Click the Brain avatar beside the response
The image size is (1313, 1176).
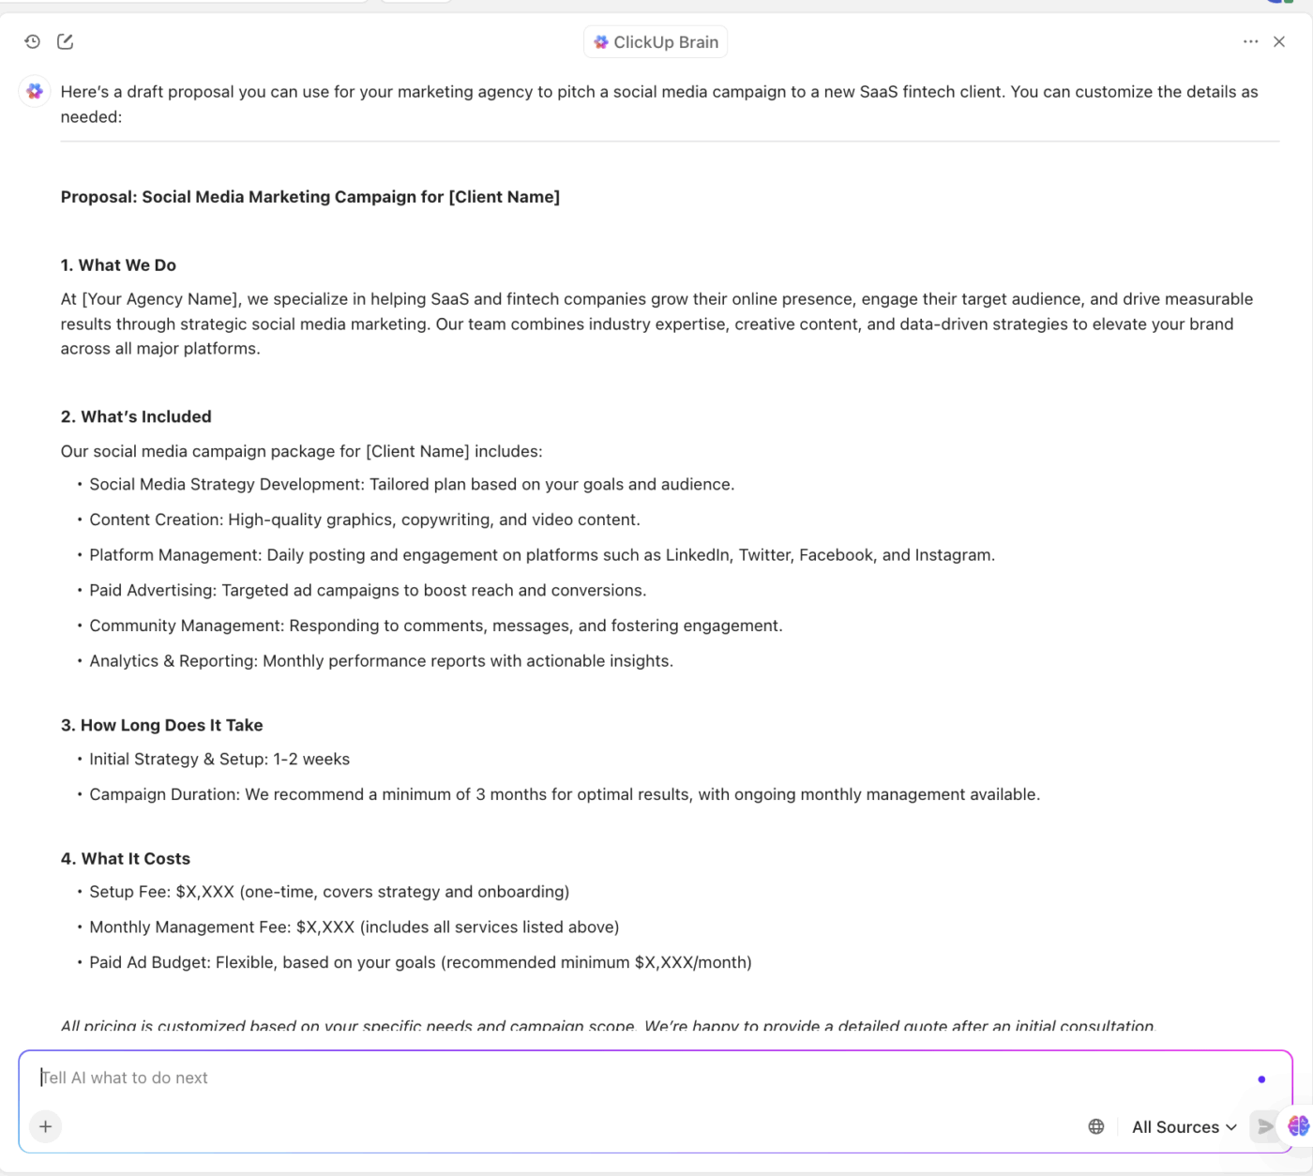pyautogui.click(x=35, y=91)
